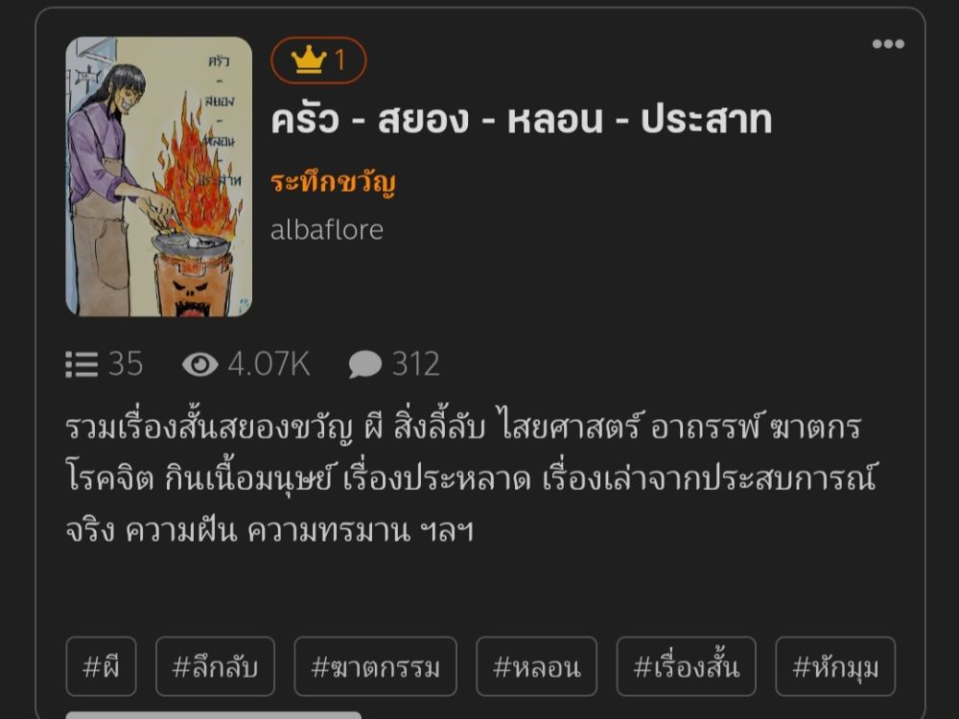This screenshot has height=719, width=959.
Task: Click the eye views icon showing 4.07K
Action: (x=200, y=364)
